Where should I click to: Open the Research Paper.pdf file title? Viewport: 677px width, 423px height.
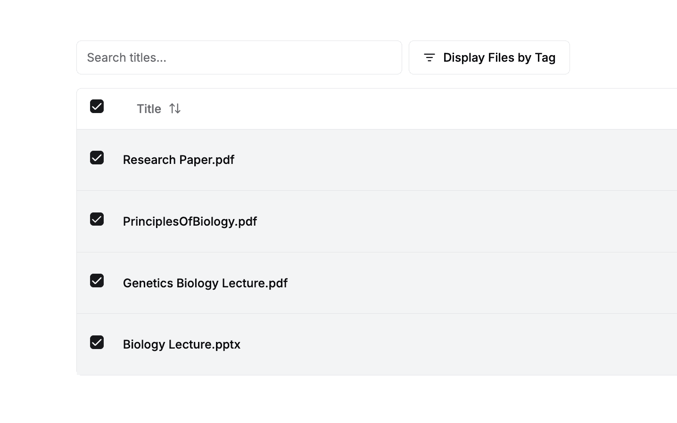pos(179,160)
